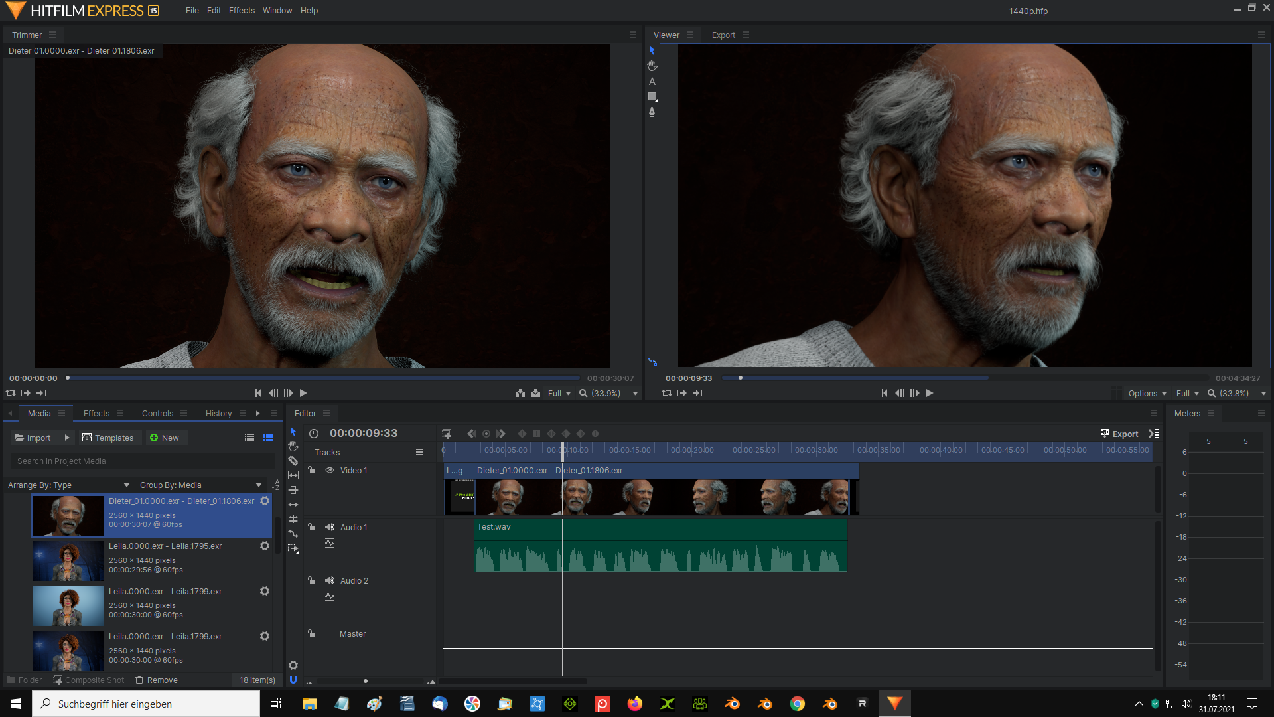Select the Slip tool in Editor toolbar
The image size is (1274, 717).
click(x=293, y=475)
